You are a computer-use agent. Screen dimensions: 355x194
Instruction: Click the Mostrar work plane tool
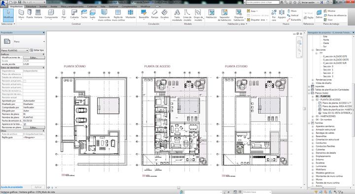[330, 11]
